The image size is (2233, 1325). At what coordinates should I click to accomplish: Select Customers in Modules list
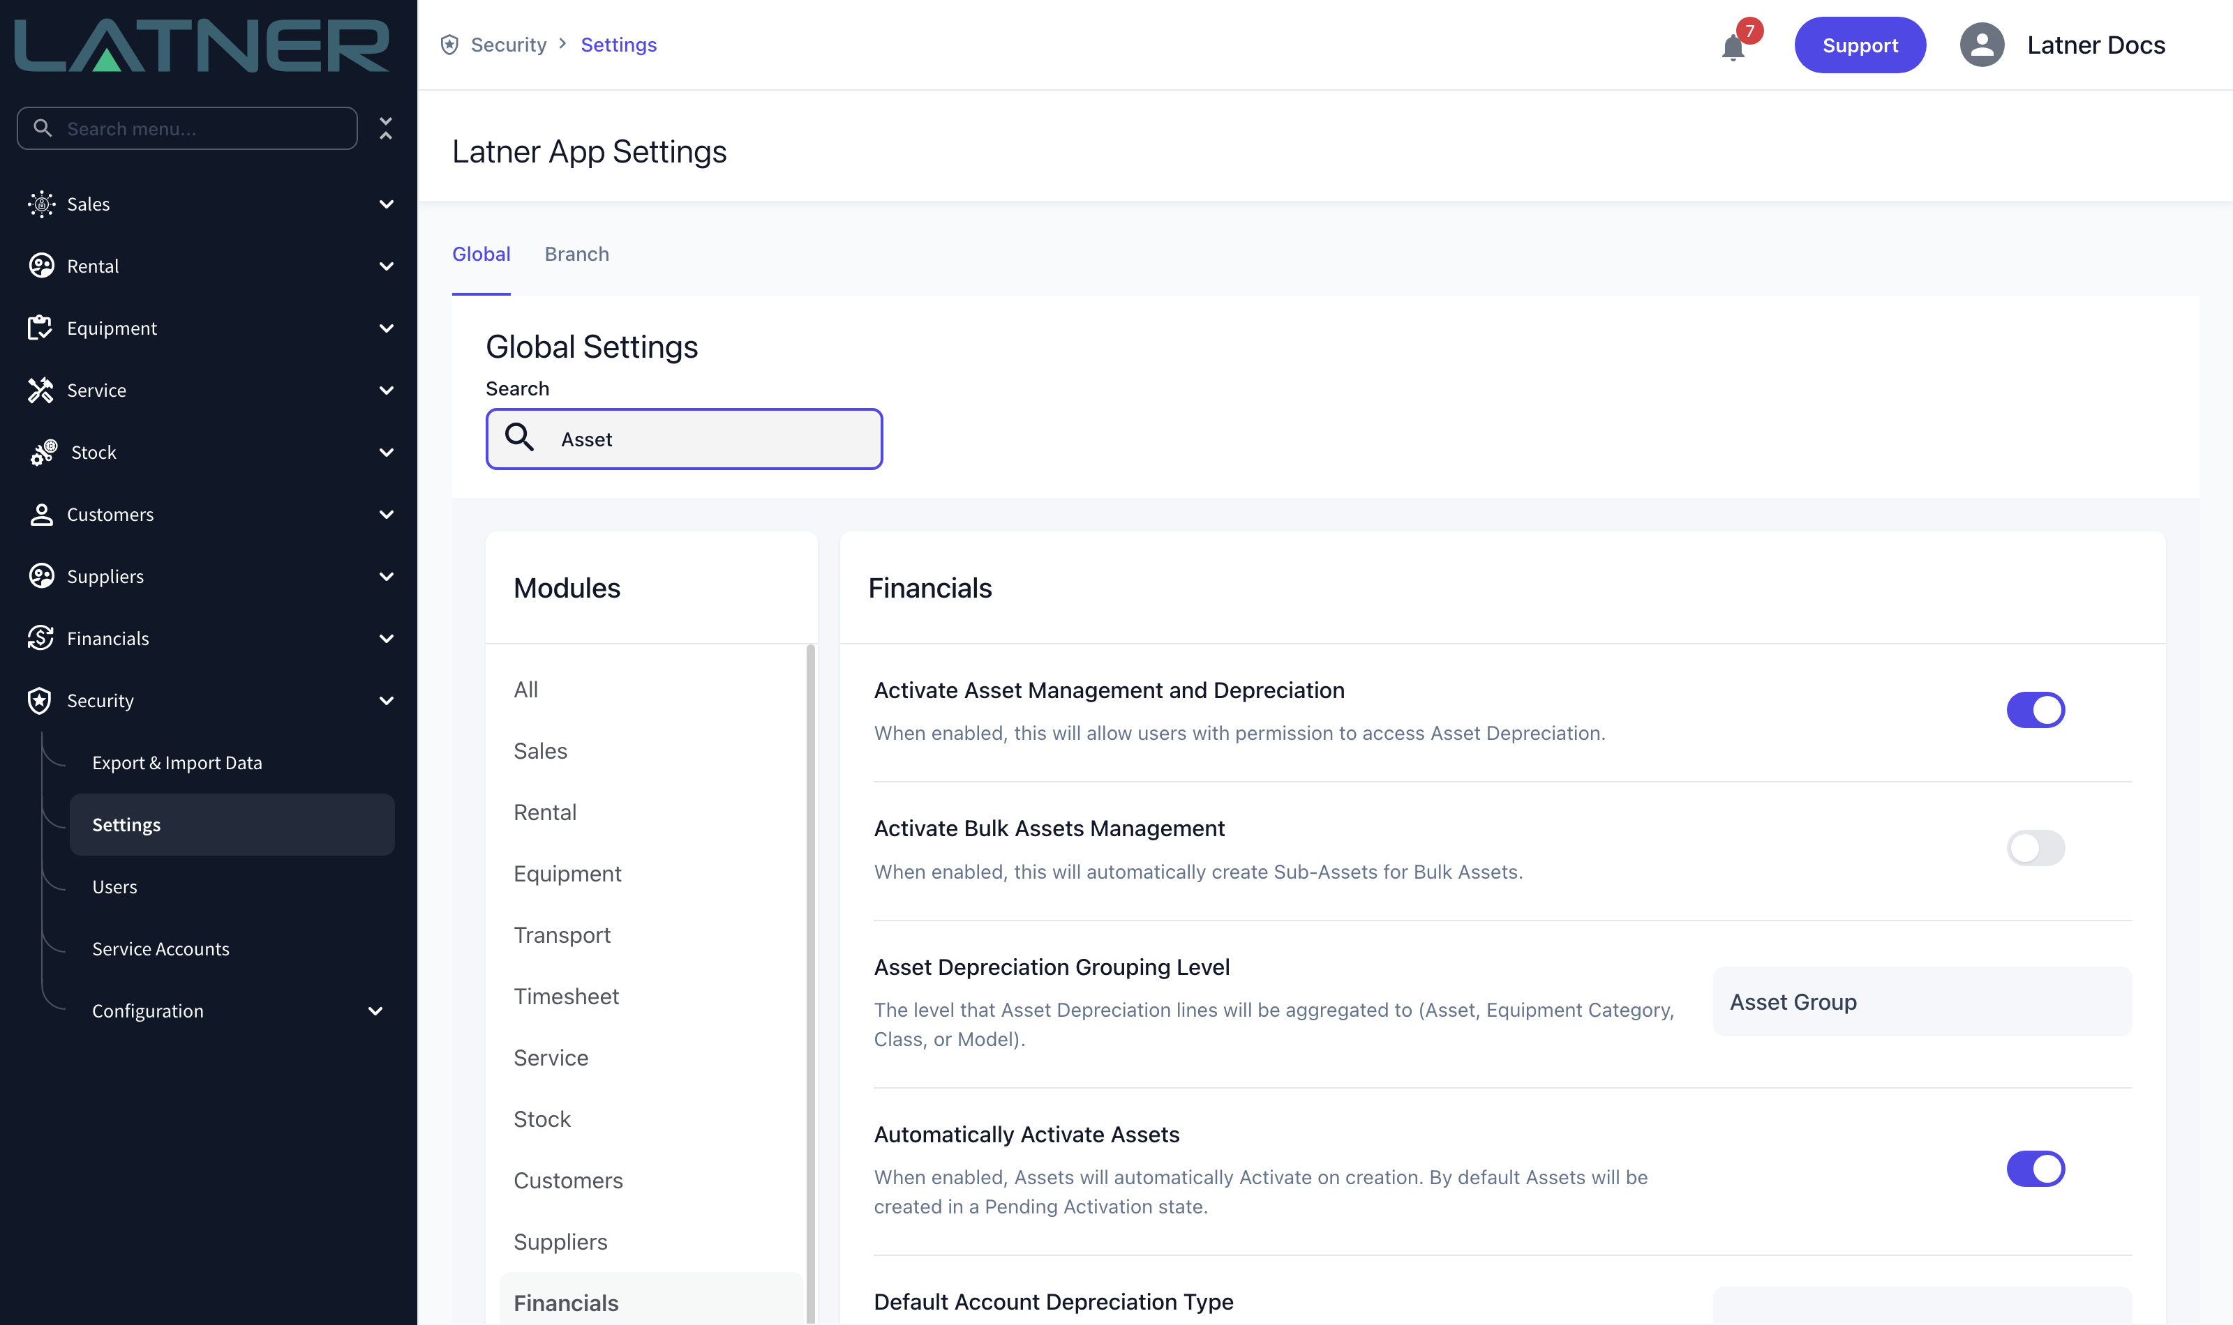tap(651, 1181)
